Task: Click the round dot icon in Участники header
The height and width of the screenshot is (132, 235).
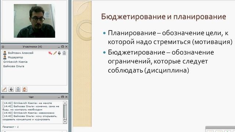Action: pos(3,47)
